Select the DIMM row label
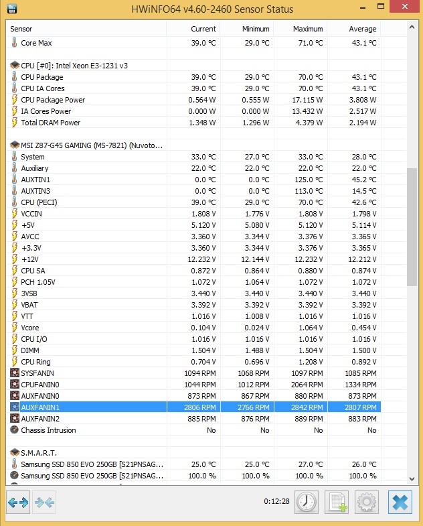The height and width of the screenshot is (526, 423). click(x=30, y=351)
